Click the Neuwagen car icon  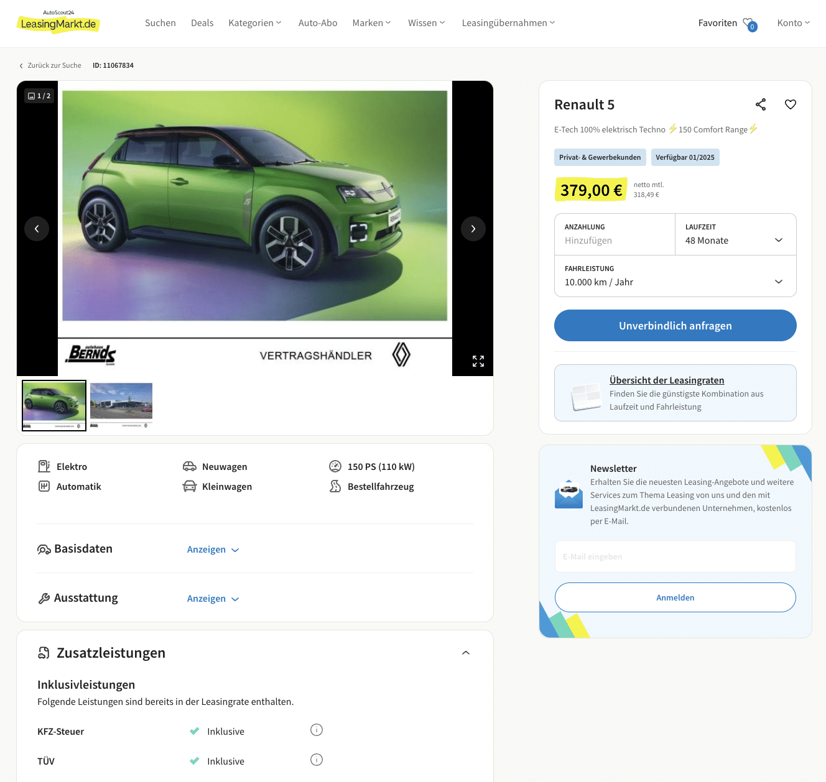190,466
